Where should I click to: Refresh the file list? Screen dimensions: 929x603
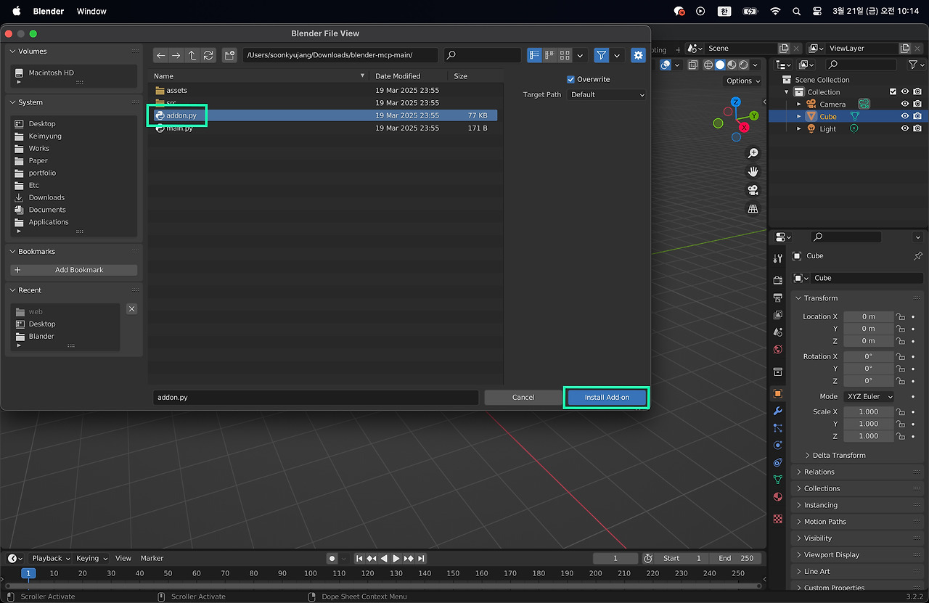(208, 55)
